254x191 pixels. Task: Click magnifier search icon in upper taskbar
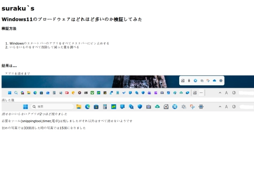pyautogui.click(x=16, y=93)
